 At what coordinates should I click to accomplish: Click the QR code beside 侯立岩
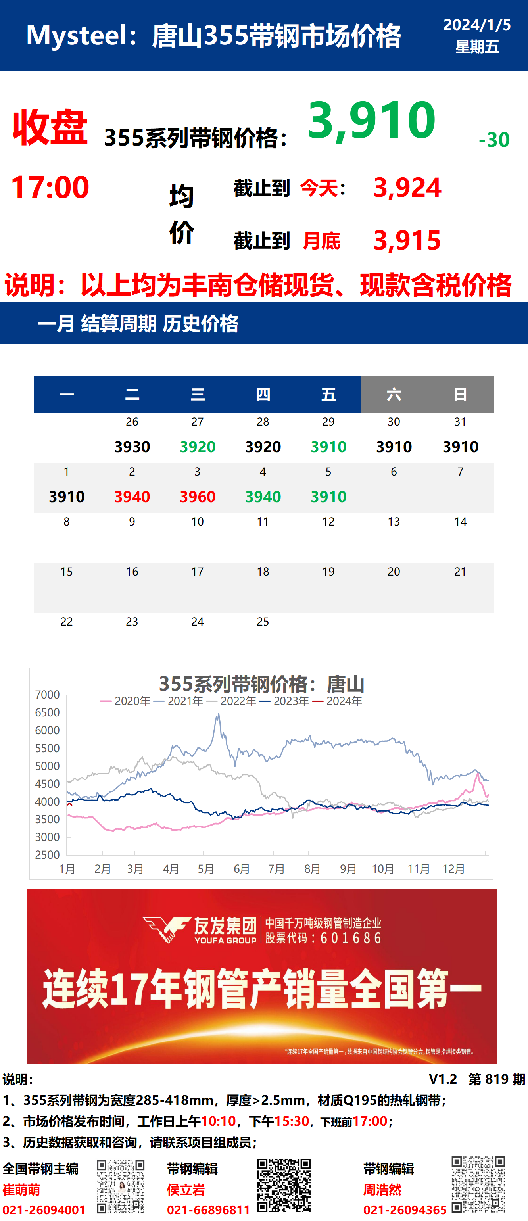click(x=284, y=1185)
